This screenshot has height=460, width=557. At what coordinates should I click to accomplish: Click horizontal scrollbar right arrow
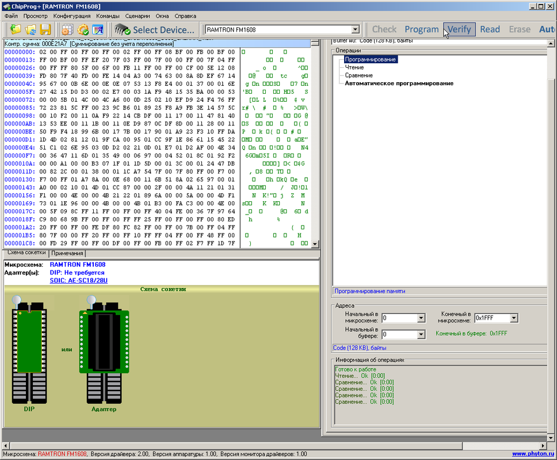[x=543, y=446]
